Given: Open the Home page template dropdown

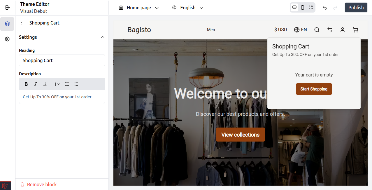Looking at the screenshot, I should [139, 8].
